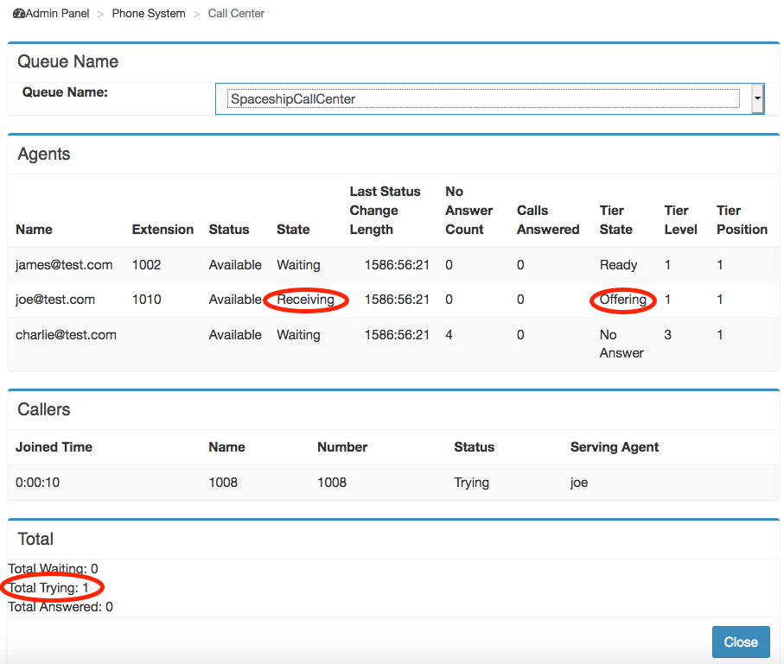Click the Total section heading
Image resolution: width=784 pixels, height=664 pixels.
click(x=35, y=539)
